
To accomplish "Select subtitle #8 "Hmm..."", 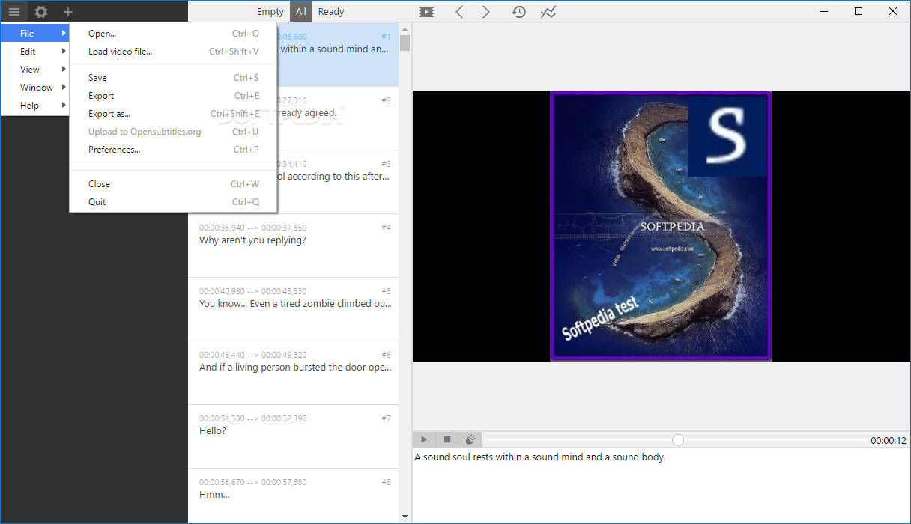I will [294, 496].
